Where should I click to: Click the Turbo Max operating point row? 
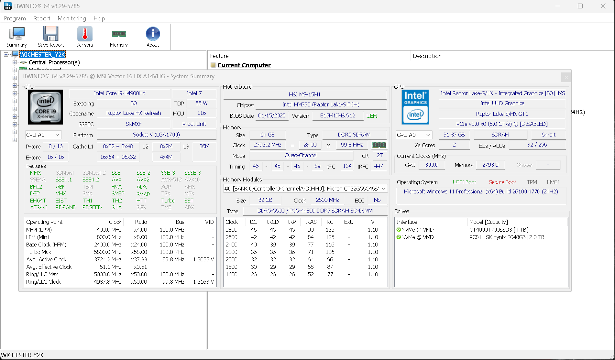pyautogui.click(x=120, y=252)
